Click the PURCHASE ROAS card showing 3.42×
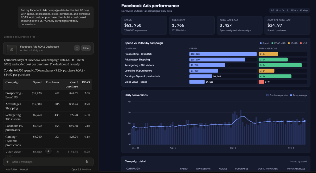Image resolution: width=316 pixels, height=173 pixels. pos(239,25)
